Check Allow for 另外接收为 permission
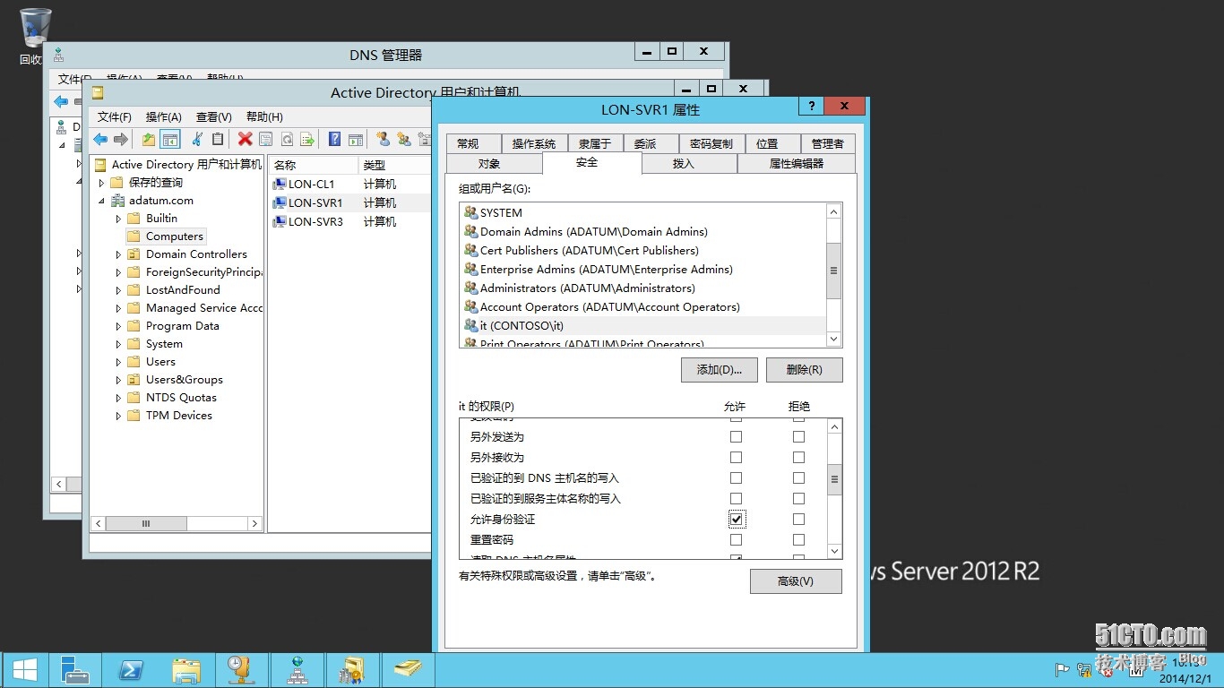 coord(736,458)
